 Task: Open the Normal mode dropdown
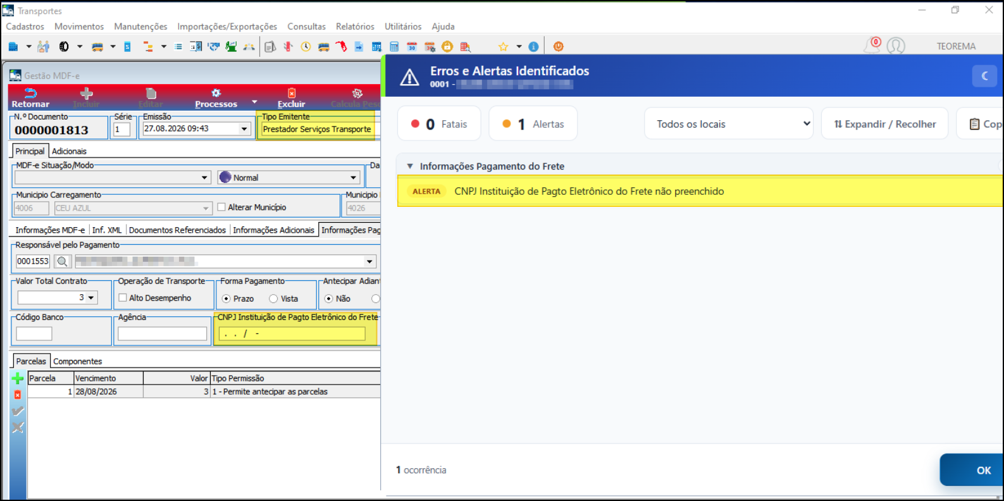tap(354, 178)
